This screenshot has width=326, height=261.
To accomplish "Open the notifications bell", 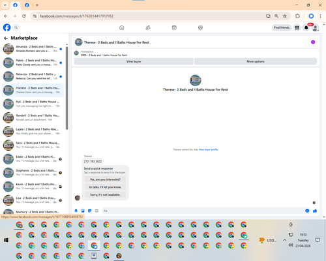I will (x=306, y=27).
